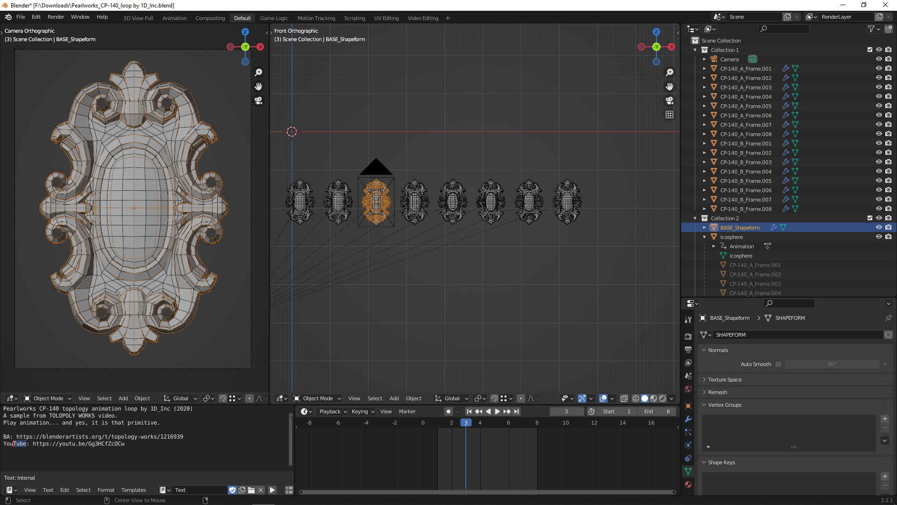Viewport: 897px width, 505px height.
Task: Click pin icon in Properties editor header
Action: pos(888,318)
